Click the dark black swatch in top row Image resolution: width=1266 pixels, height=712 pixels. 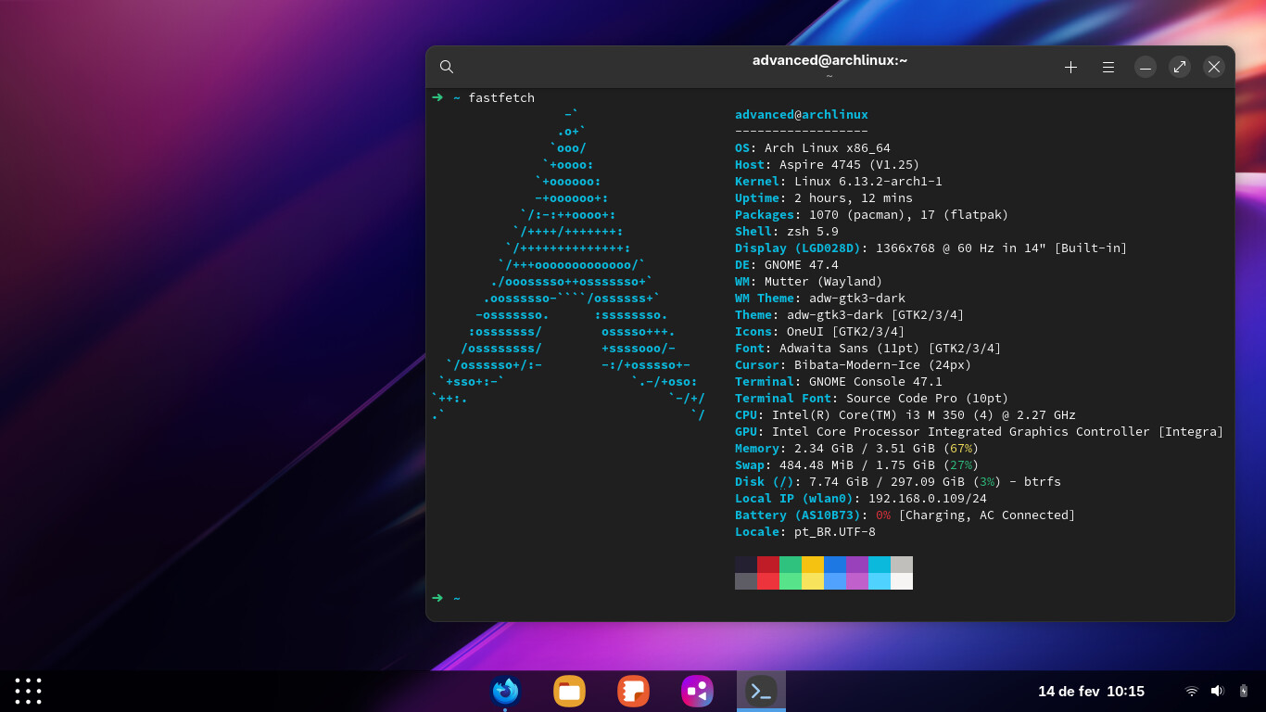[746, 565]
